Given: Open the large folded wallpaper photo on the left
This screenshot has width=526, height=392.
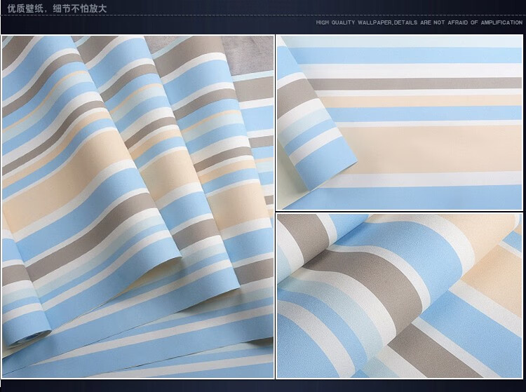Looking at the screenshot, I should click(137, 207).
